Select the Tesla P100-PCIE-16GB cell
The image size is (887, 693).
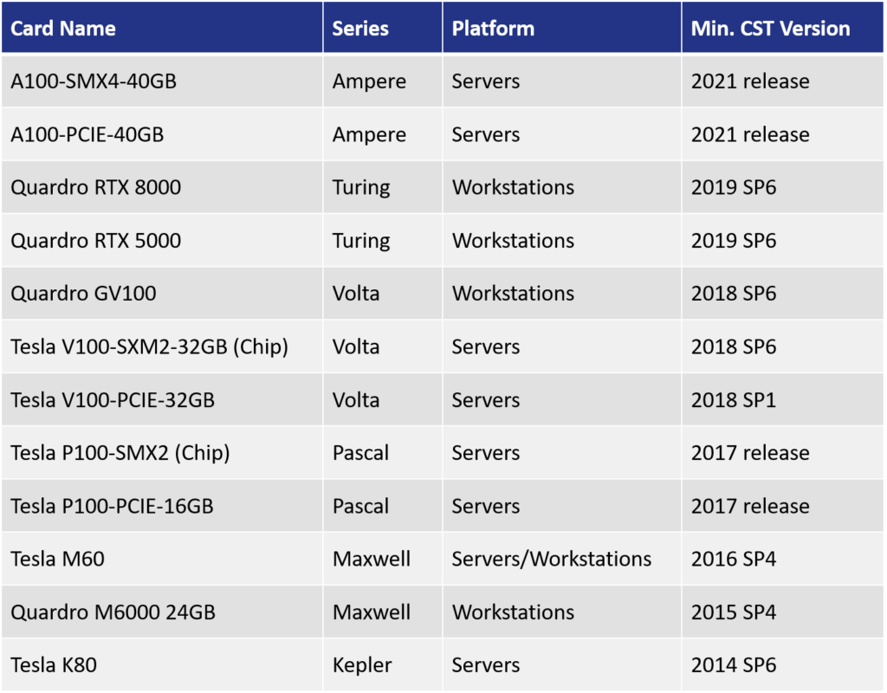(x=113, y=506)
